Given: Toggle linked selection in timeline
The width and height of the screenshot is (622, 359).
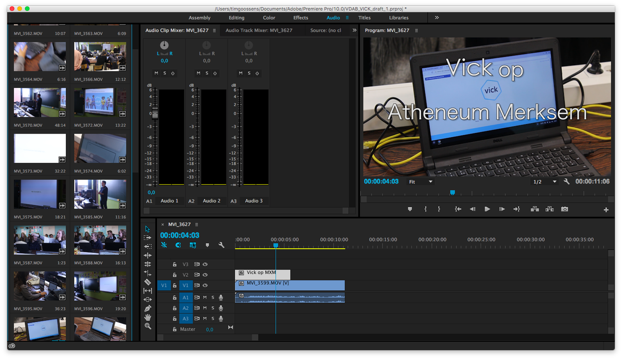Looking at the screenshot, I should (x=193, y=245).
